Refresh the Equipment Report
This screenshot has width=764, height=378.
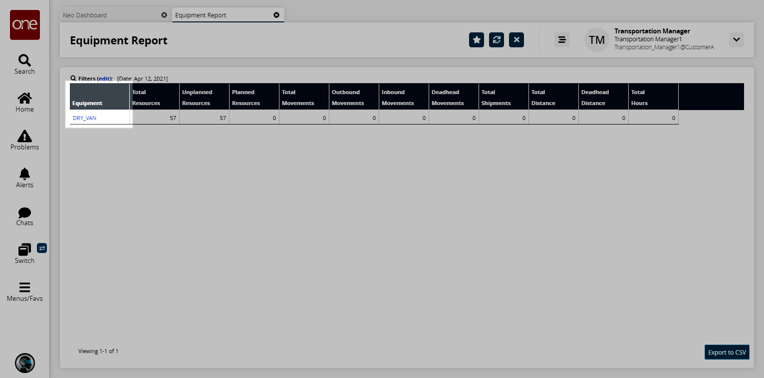497,40
